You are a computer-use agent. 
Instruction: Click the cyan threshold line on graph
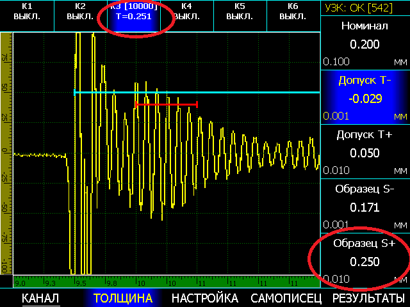pos(197,92)
